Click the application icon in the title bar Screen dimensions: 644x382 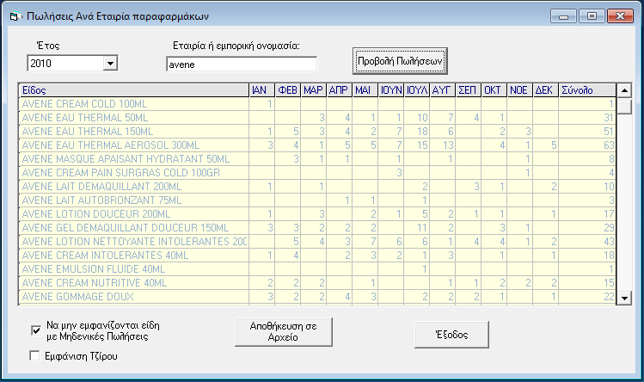pos(15,16)
